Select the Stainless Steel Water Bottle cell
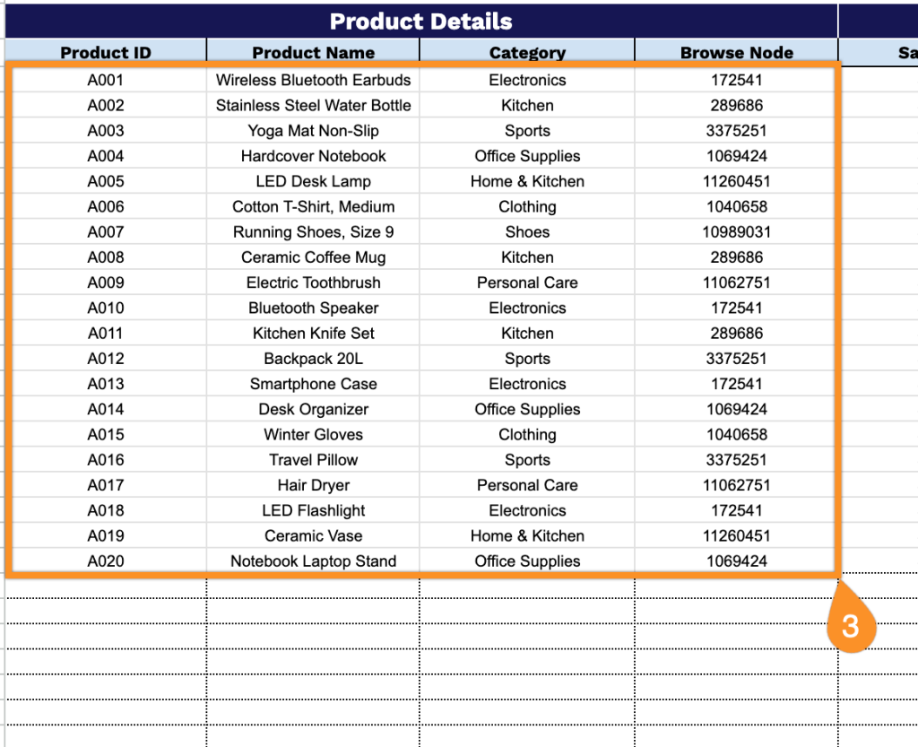 (313, 105)
